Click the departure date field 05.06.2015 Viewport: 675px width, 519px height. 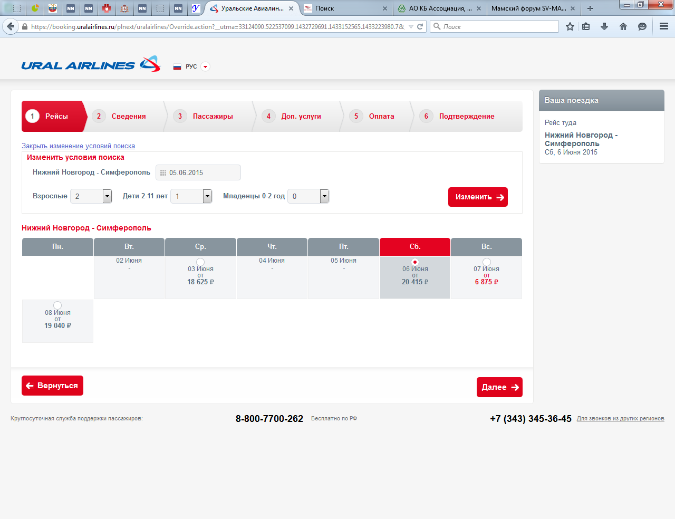click(x=198, y=172)
